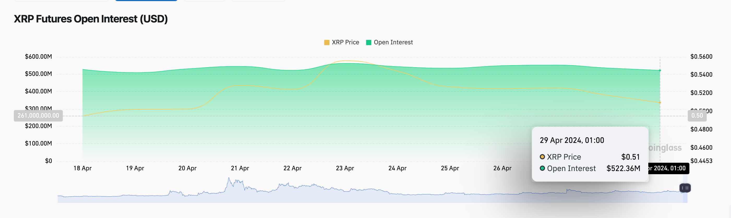
Task: Toggle the XRP Price legend entry
Action: pos(342,42)
